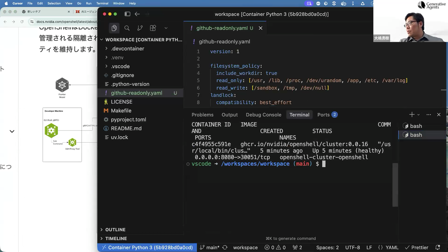The width and height of the screenshot is (448, 252).
Task: Synchronize changes with the sync icon
Action: click(225, 248)
